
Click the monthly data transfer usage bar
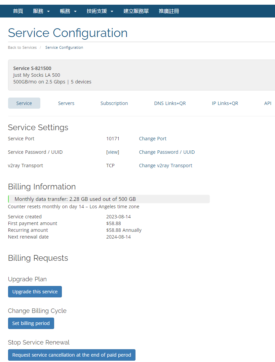pyautogui.click(x=109, y=199)
